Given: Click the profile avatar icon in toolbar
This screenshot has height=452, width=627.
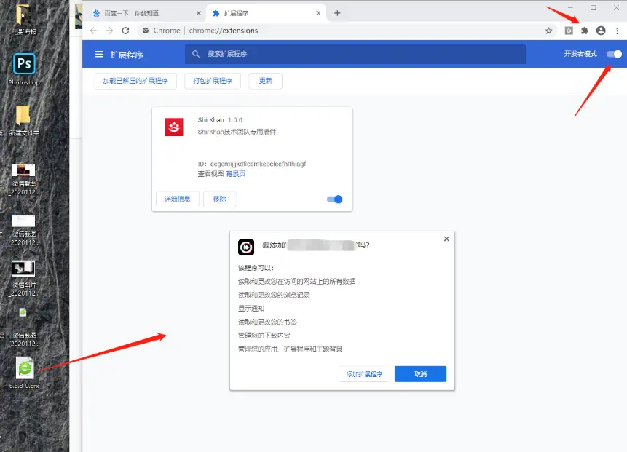Looking at the screenshot, I should (601, 31).
